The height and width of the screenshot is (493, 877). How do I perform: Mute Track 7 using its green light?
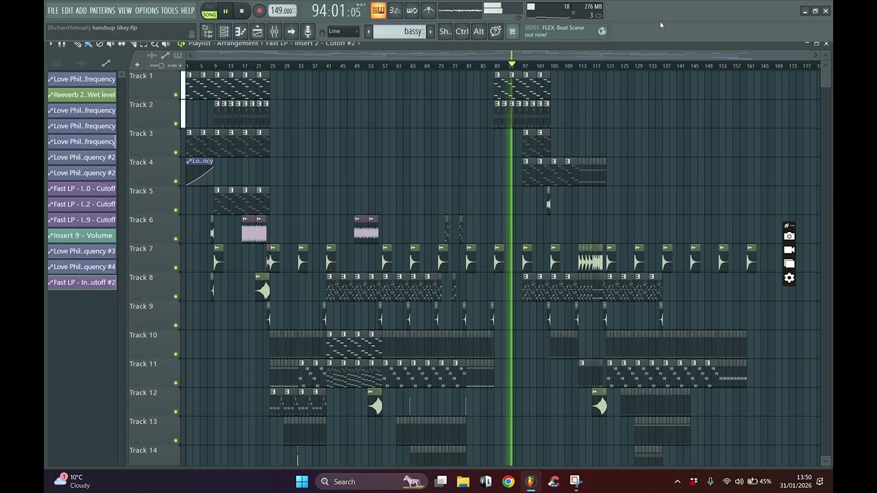coord(176,268)
